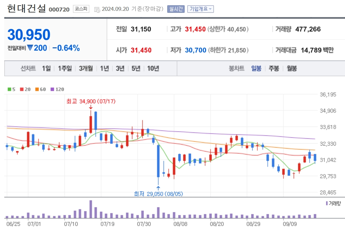This screenshot has width=345, height=231.
Task: Click the 06/25 date label on the axis
Action: tap(13, 224)
